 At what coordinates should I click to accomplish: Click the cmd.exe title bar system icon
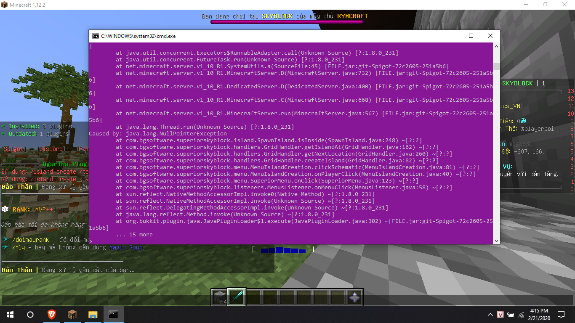pyautogui.click(x=96, y=36)
